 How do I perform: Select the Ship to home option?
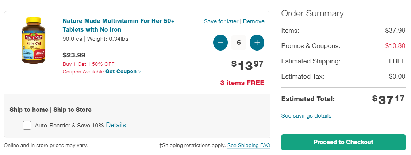click(29, 110)
